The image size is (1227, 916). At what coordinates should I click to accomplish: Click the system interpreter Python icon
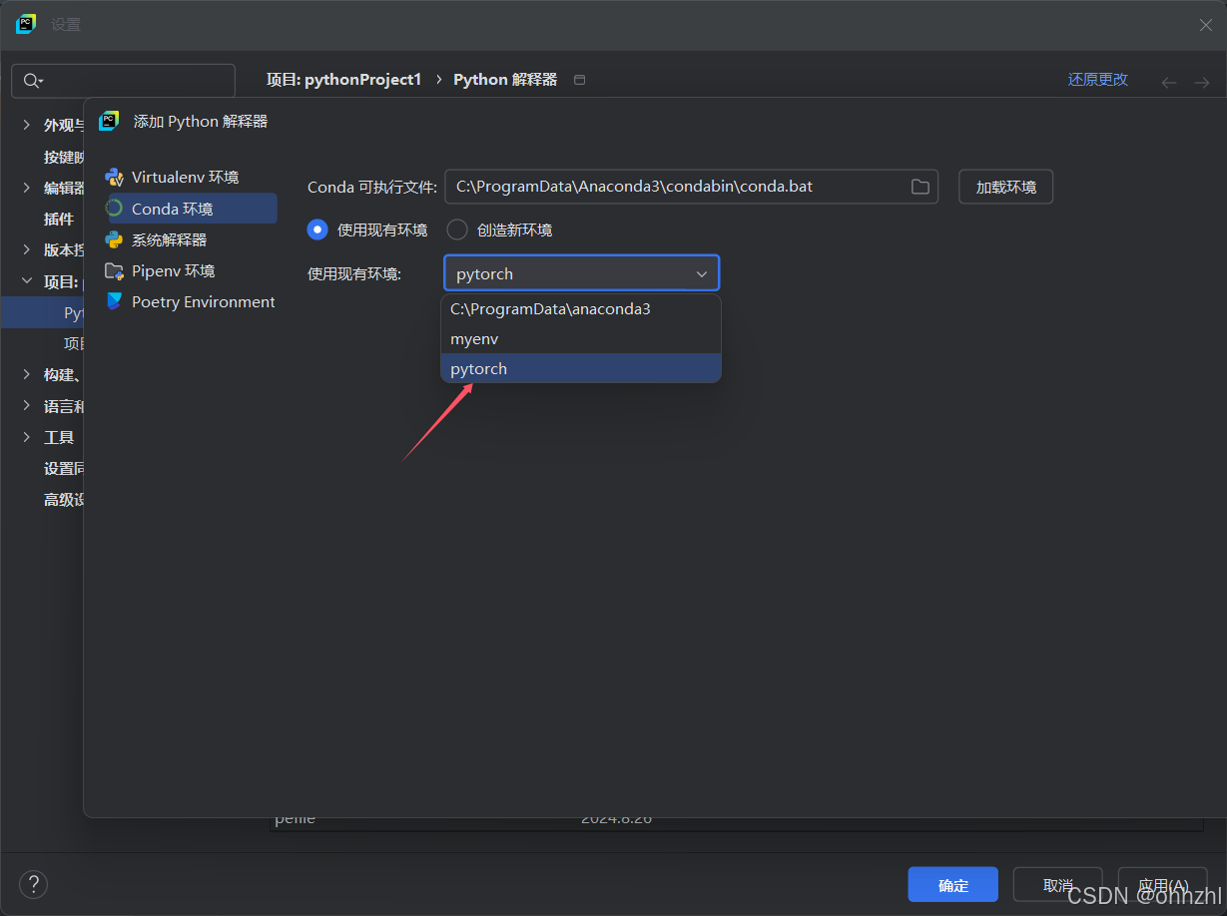[114, 239]
